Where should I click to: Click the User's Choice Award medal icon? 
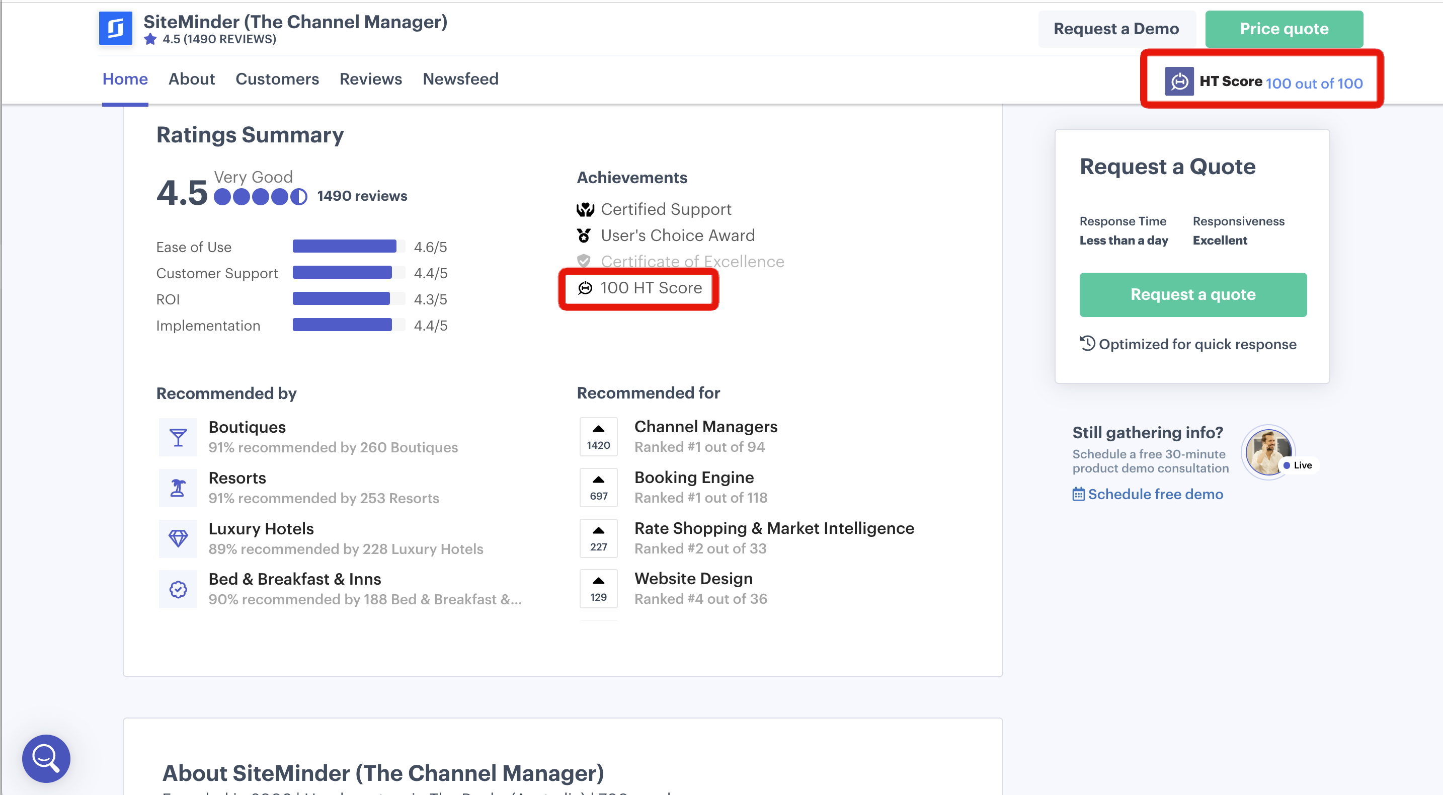point(584,235)
